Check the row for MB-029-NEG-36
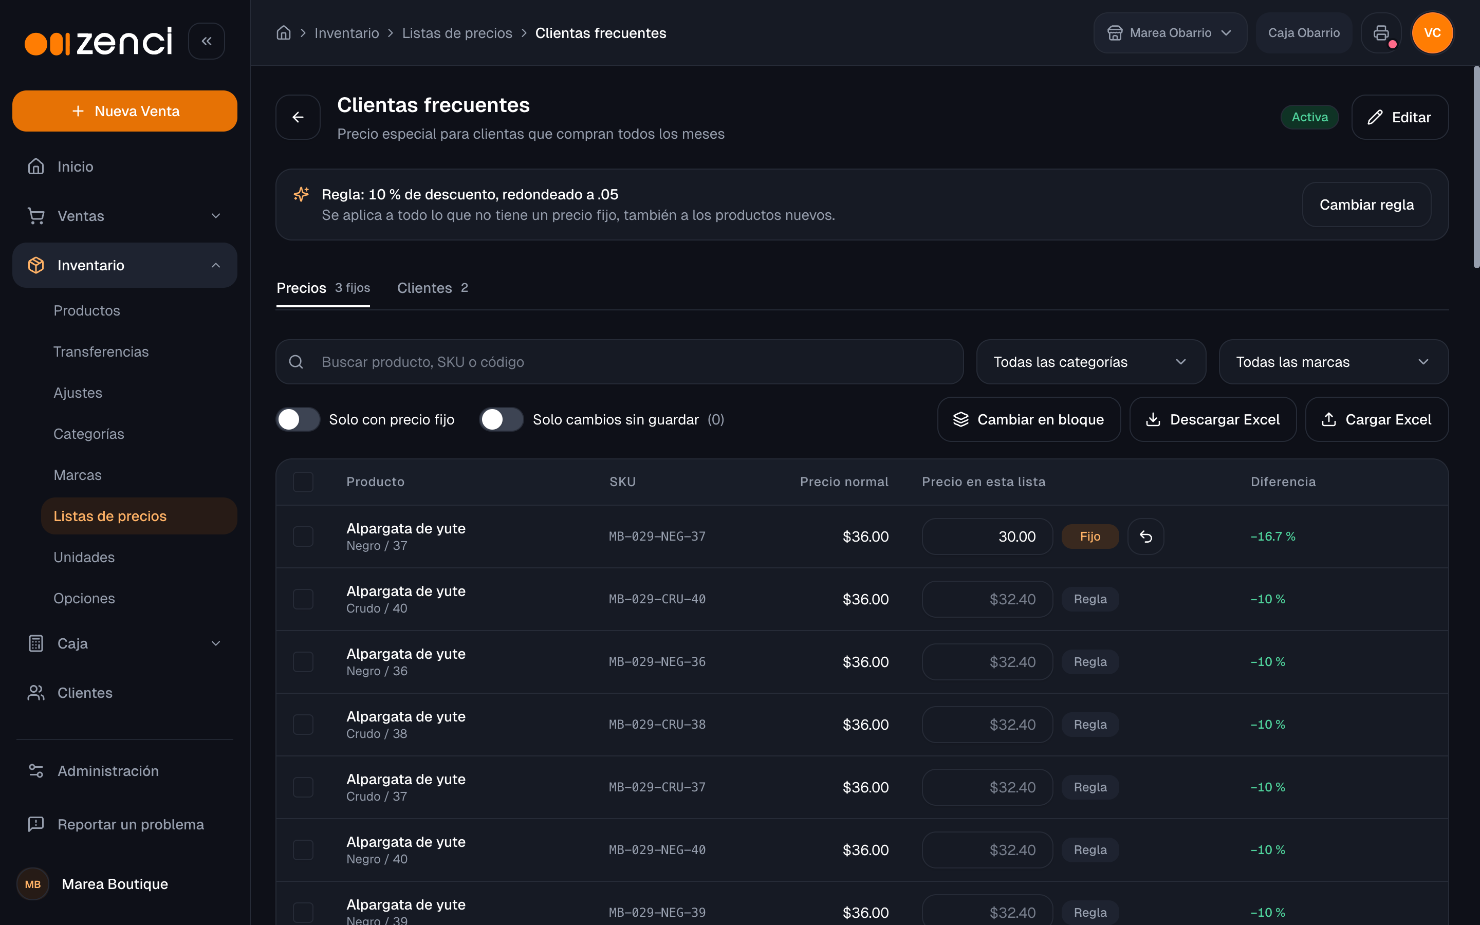 pyautogui.click(x=303, y=662)
